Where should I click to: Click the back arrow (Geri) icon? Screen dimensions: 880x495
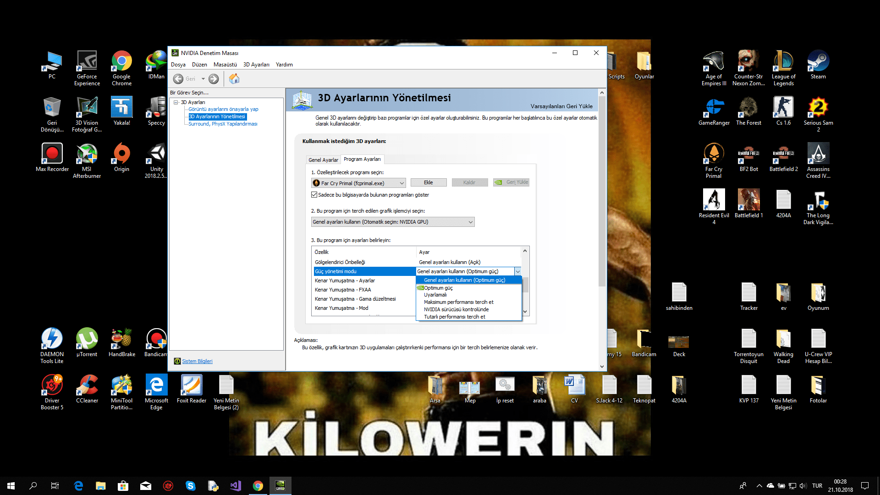(179, 79)
